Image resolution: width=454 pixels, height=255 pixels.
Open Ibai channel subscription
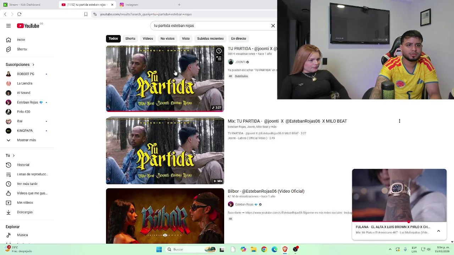coord(20,121)
